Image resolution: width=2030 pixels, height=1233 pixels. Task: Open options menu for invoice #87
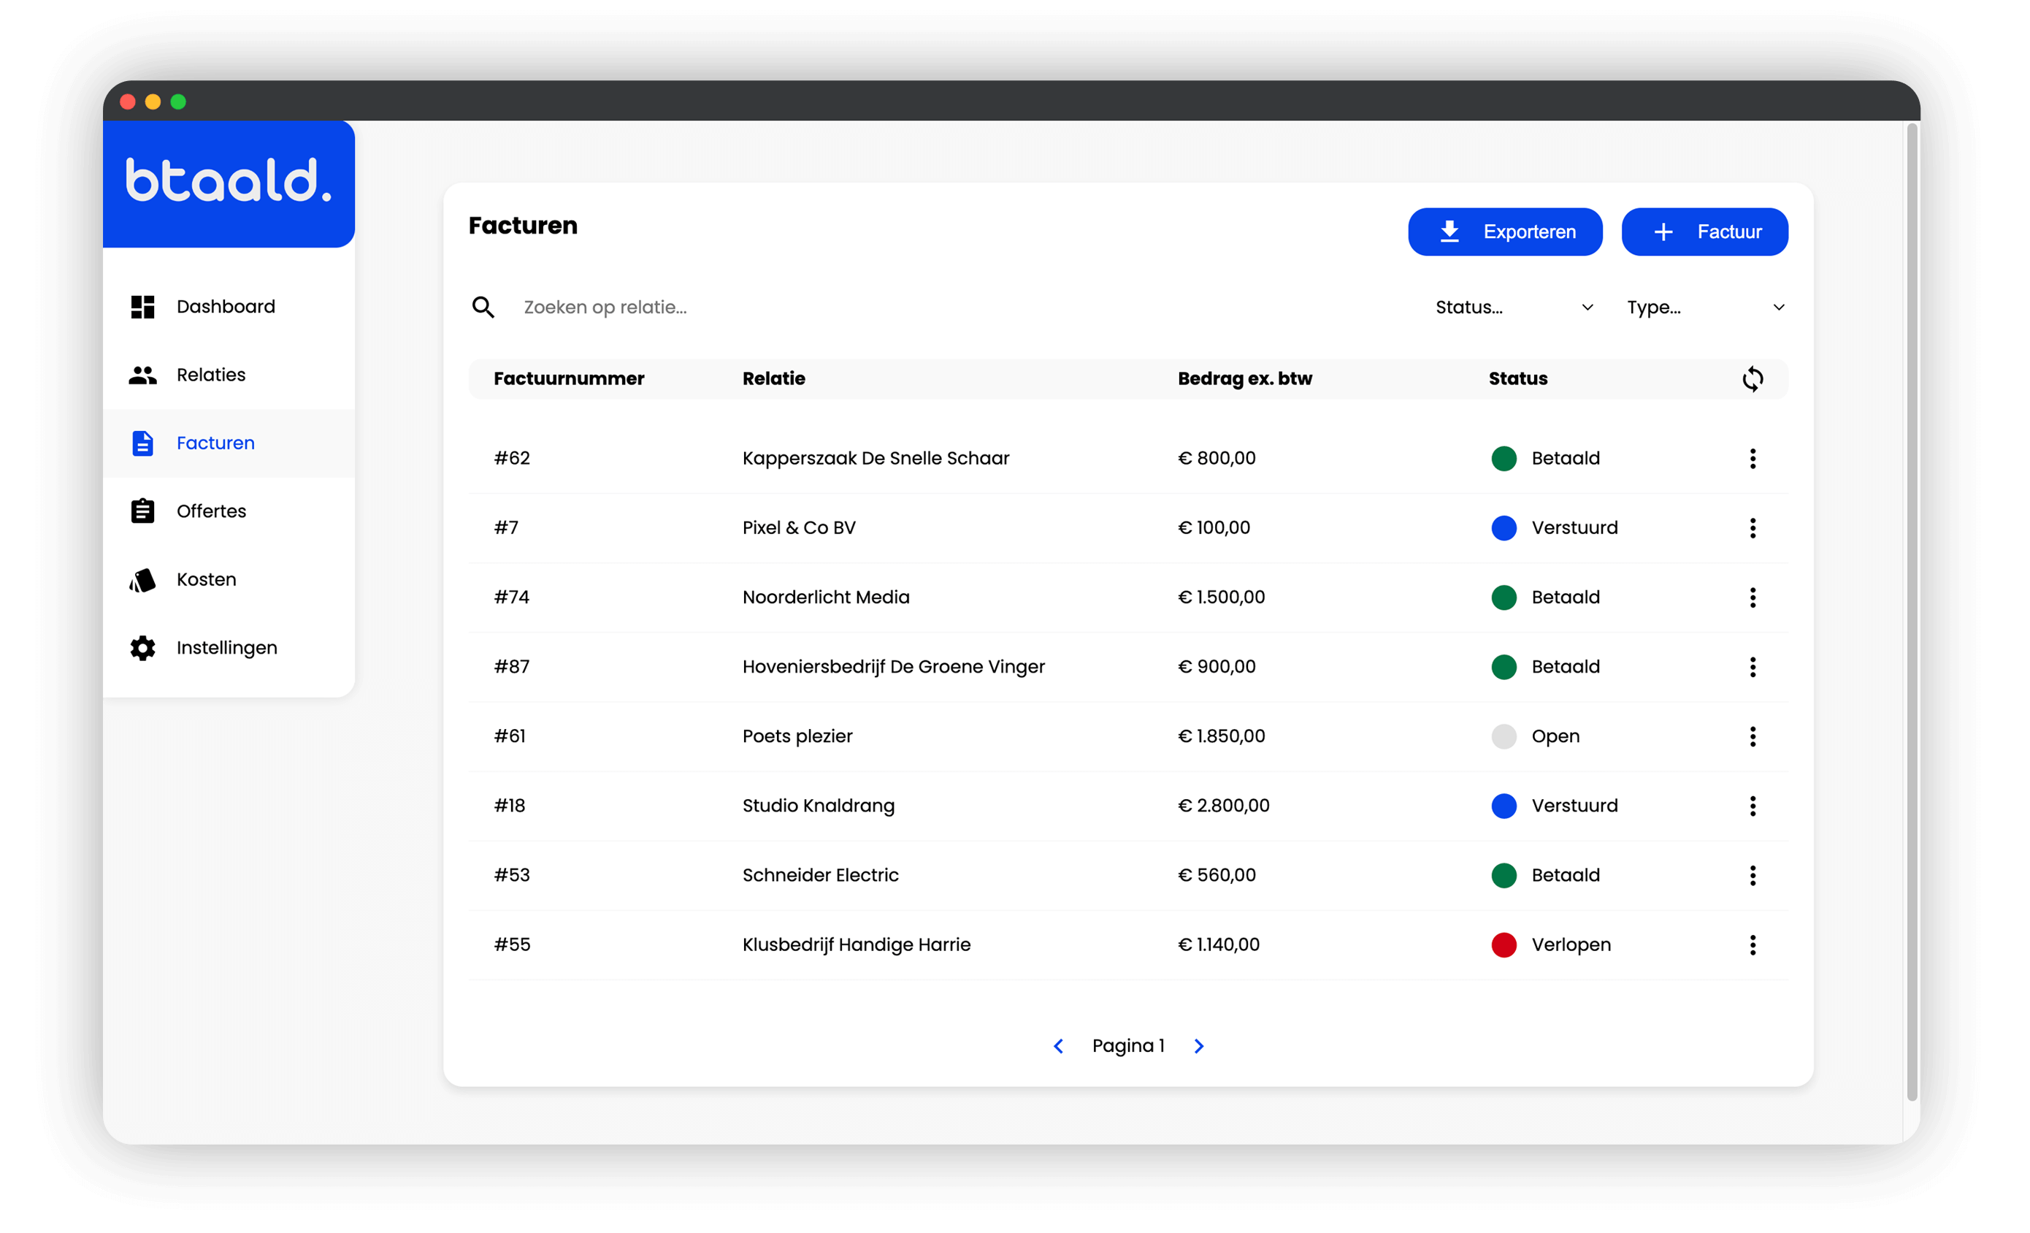point(1753,667)
